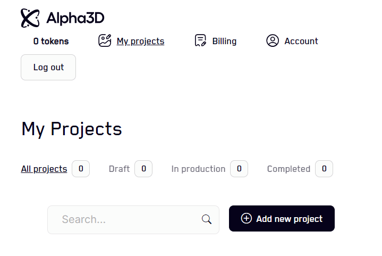Click the 0 tokens balance text
This screenshot has width=382, height=256.
click(51, 41)
